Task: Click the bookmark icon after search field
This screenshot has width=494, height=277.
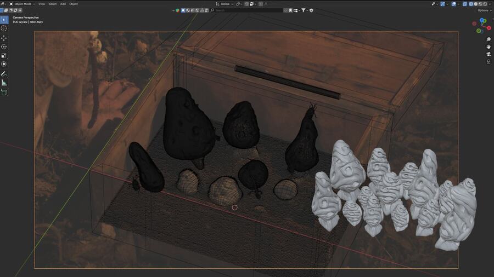Action: coord(290,10)
